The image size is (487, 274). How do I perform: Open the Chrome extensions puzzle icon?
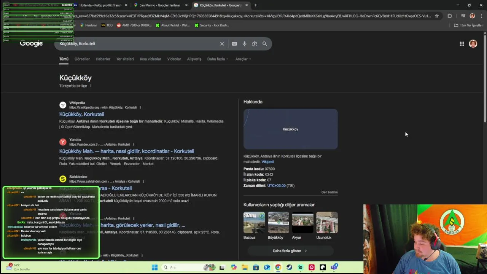(450, 16)
